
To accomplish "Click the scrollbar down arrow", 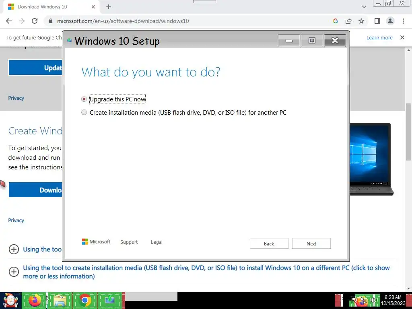I will pos(408,288).
